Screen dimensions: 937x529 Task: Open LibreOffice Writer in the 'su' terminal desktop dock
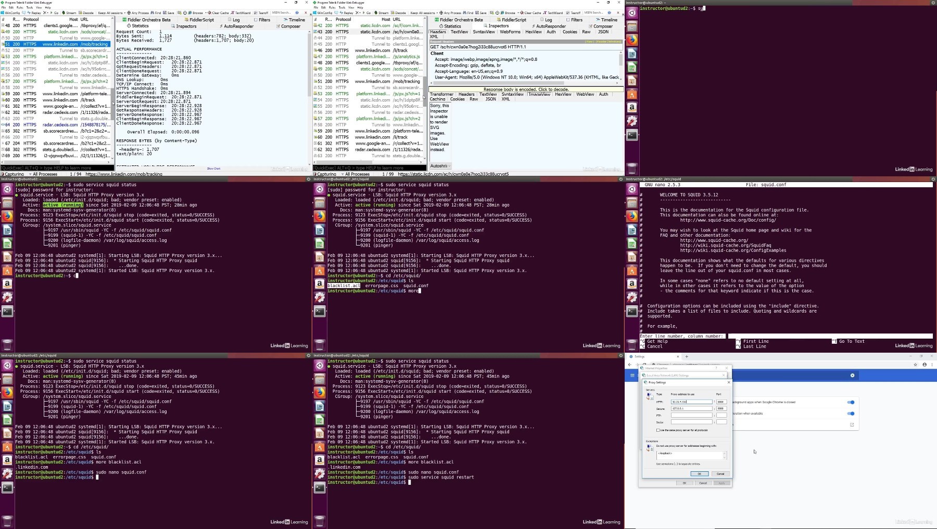[x=632, y=54]
